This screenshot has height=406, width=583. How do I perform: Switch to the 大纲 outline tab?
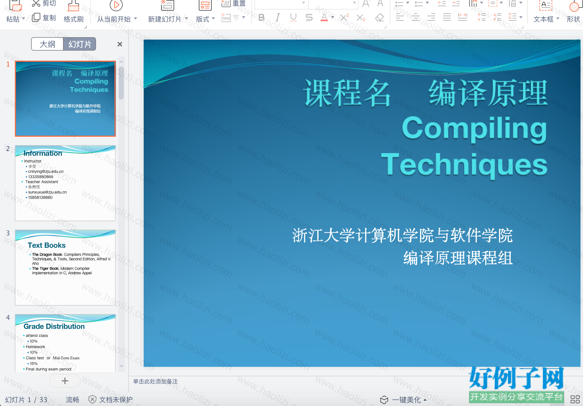[x=47, y=44]
